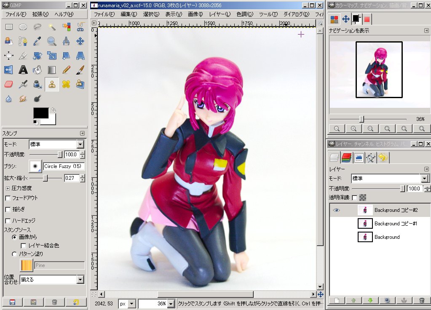The image size is (431, 310).
Task: Open the レイヤー menu
Action: click(220, 14)
